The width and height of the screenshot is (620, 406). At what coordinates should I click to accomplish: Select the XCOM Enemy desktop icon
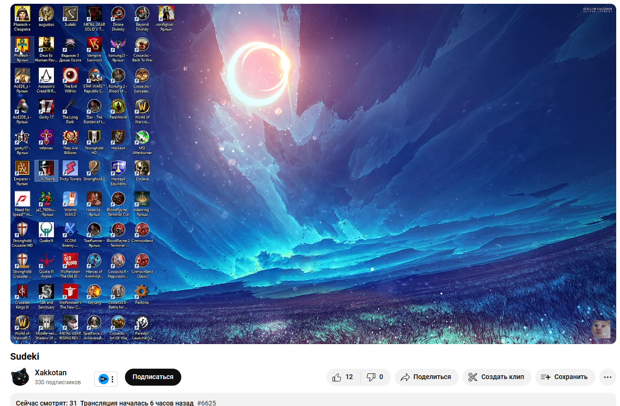point(70,234)
